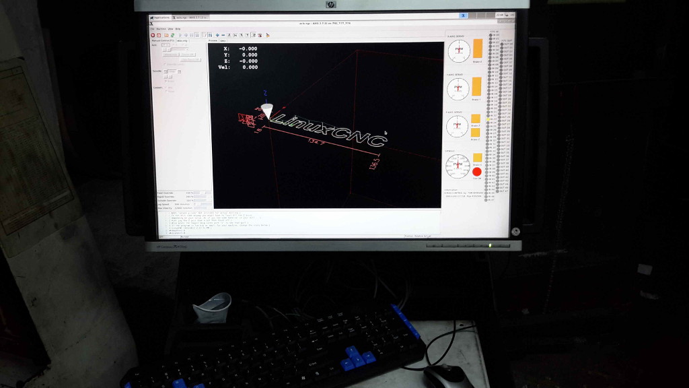Viewport: 689px width, 388px height.
Task: Clear the live plot with broom icon
Action: point(268,35)
